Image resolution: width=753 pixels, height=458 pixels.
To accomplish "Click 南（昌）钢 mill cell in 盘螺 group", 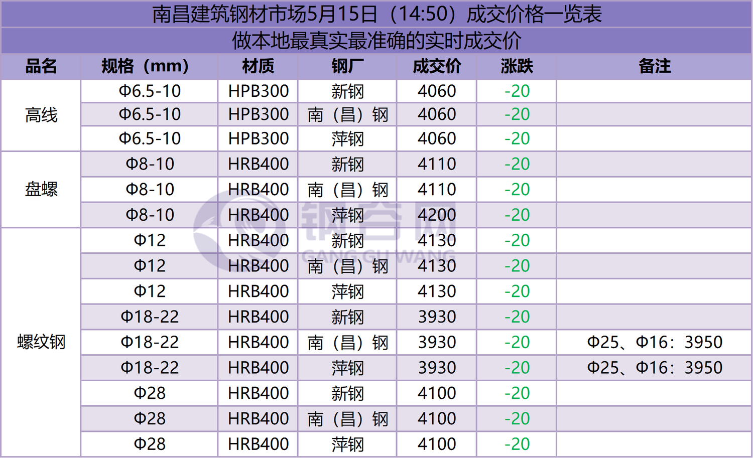I will point(347,190).
